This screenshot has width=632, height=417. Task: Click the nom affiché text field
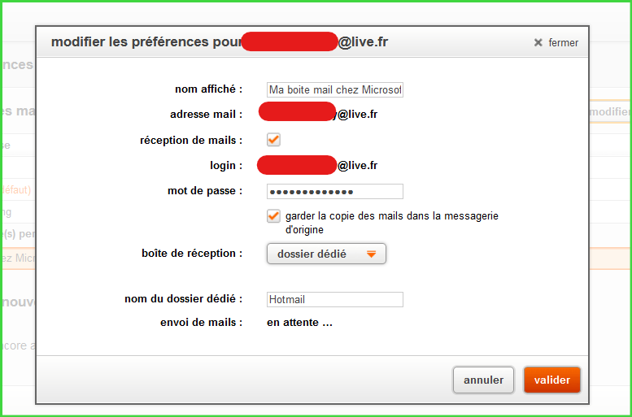pyautogui.click(x=334, y=89)
